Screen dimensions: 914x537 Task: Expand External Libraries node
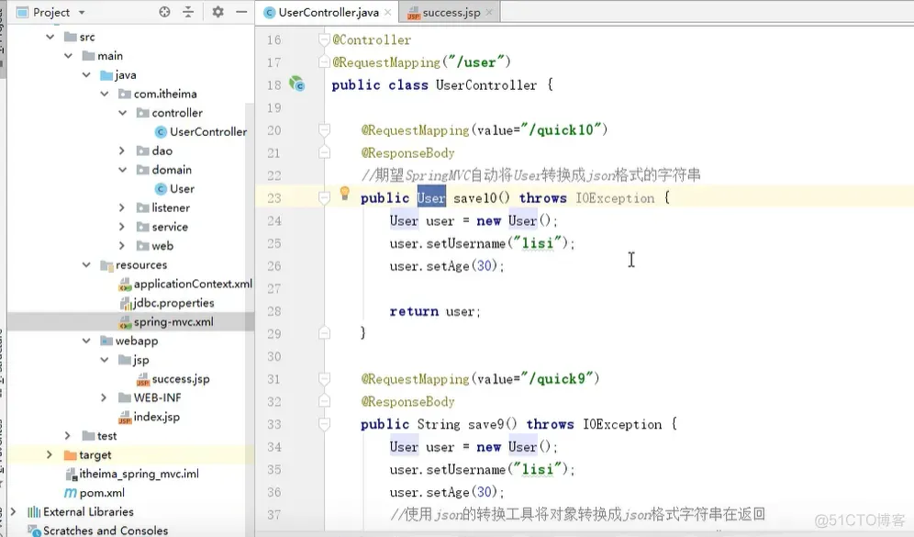14,511
